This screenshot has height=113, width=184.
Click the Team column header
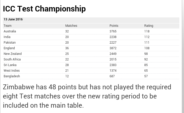[7, 26]
